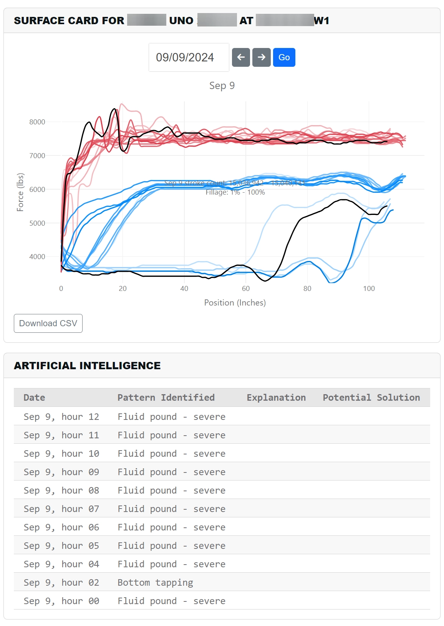444x626 pixels.
Task: Click the Download CSV button
Action: [x=48, y=323]
